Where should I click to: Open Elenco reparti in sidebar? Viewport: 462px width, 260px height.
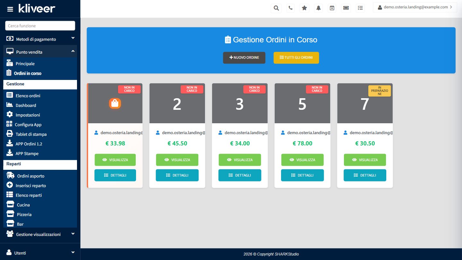(x=40, y=195)
